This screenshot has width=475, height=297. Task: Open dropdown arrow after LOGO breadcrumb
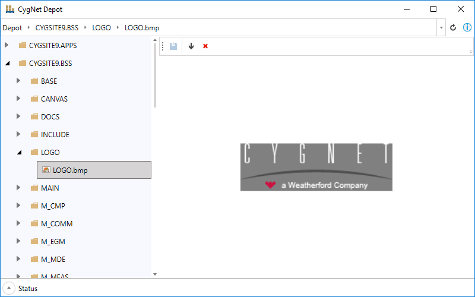click(x=118, y=27)
